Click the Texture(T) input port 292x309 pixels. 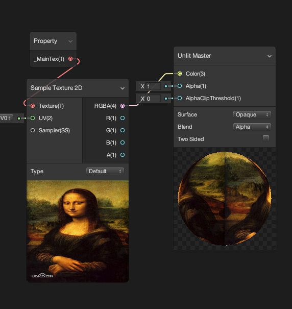tap(33, 106)
